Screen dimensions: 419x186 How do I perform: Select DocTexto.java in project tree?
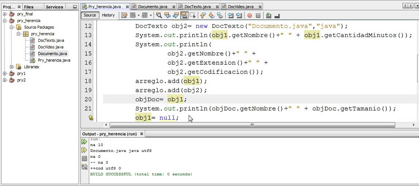(x=51, y=40)
